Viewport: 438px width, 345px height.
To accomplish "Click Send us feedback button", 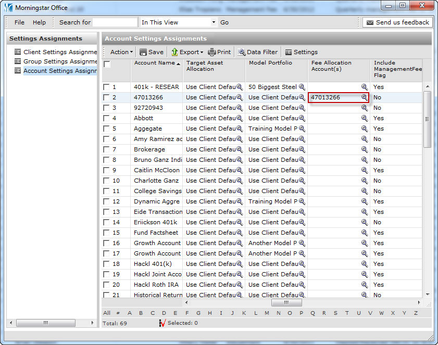I will (x=397, y=22).
